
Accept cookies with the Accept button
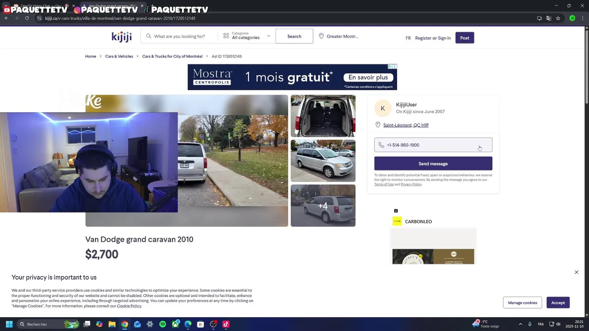click(558, 302)
